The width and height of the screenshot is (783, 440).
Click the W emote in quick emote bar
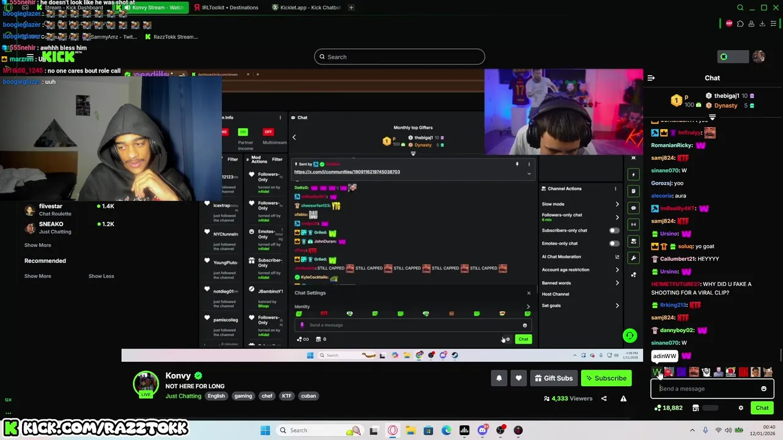pyautogui.click(x=656, y=372)
